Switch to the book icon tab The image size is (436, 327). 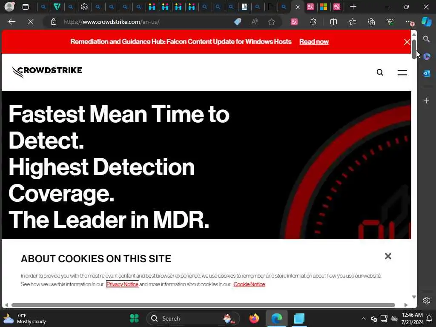point(244,7)
